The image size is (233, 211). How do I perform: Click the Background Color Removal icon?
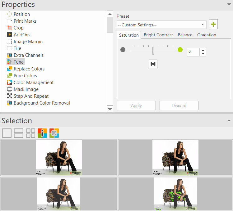10,103
